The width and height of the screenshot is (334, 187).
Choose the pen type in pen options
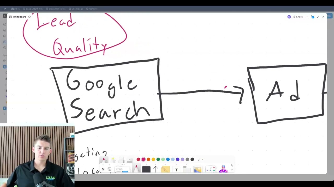[104, 159]
